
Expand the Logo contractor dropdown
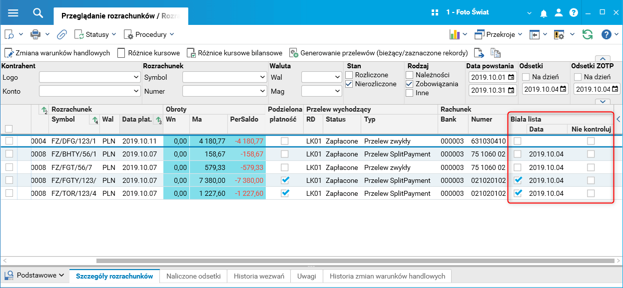tap(136, 77)
